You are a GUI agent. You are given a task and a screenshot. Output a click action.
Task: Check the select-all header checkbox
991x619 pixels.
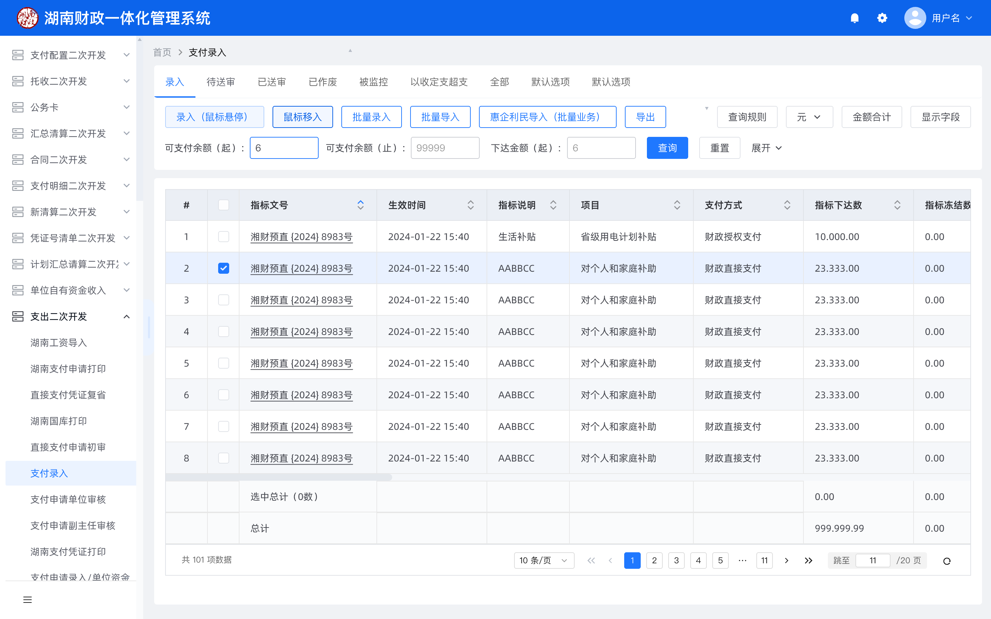click(x=224, y=205)
